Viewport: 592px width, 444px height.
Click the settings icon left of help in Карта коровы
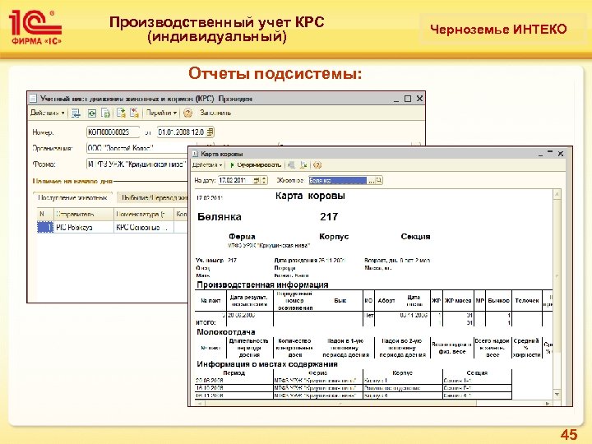click(x=303, y=165)
